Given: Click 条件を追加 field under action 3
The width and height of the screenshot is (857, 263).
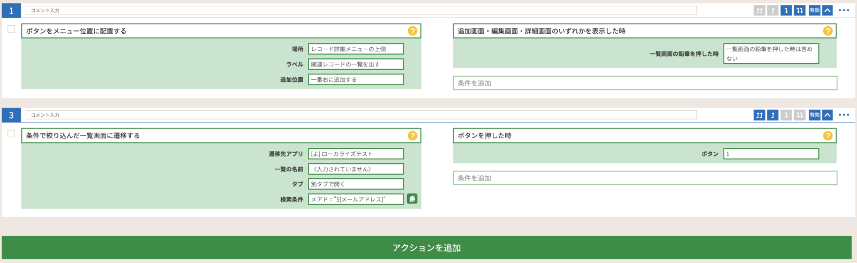Looking at the screenshot, I should point(645,178).
